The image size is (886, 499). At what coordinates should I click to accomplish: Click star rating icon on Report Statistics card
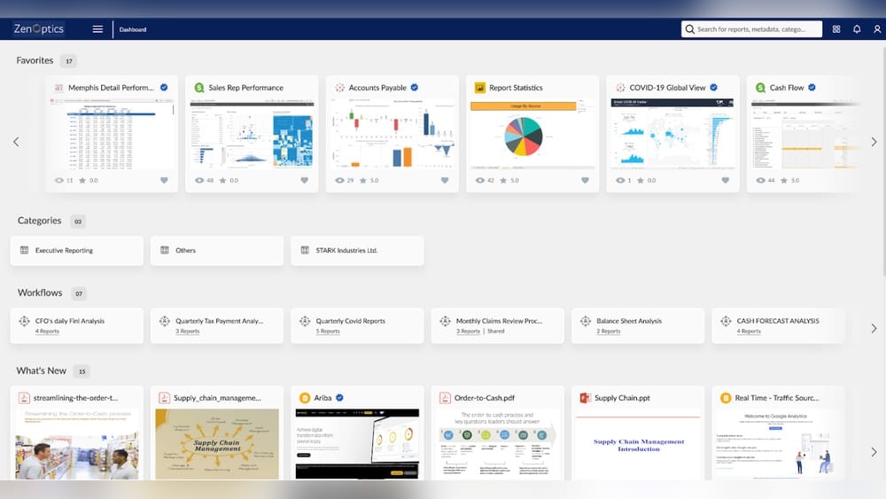coord(503,180)
